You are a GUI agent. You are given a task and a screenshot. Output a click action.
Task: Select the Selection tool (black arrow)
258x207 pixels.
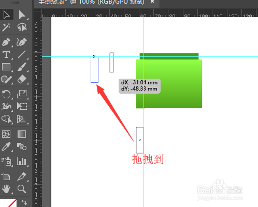point(7,15)
